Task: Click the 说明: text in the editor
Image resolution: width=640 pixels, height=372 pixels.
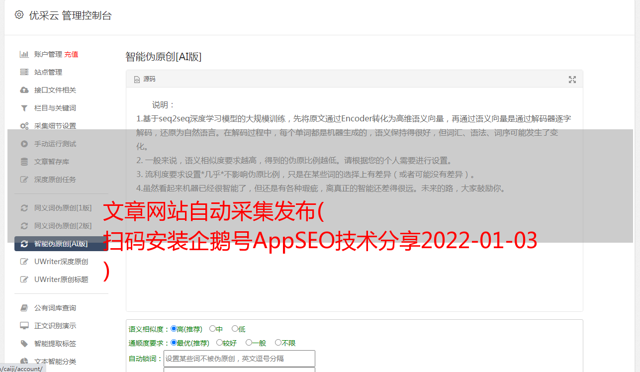Action: (164, 105)
